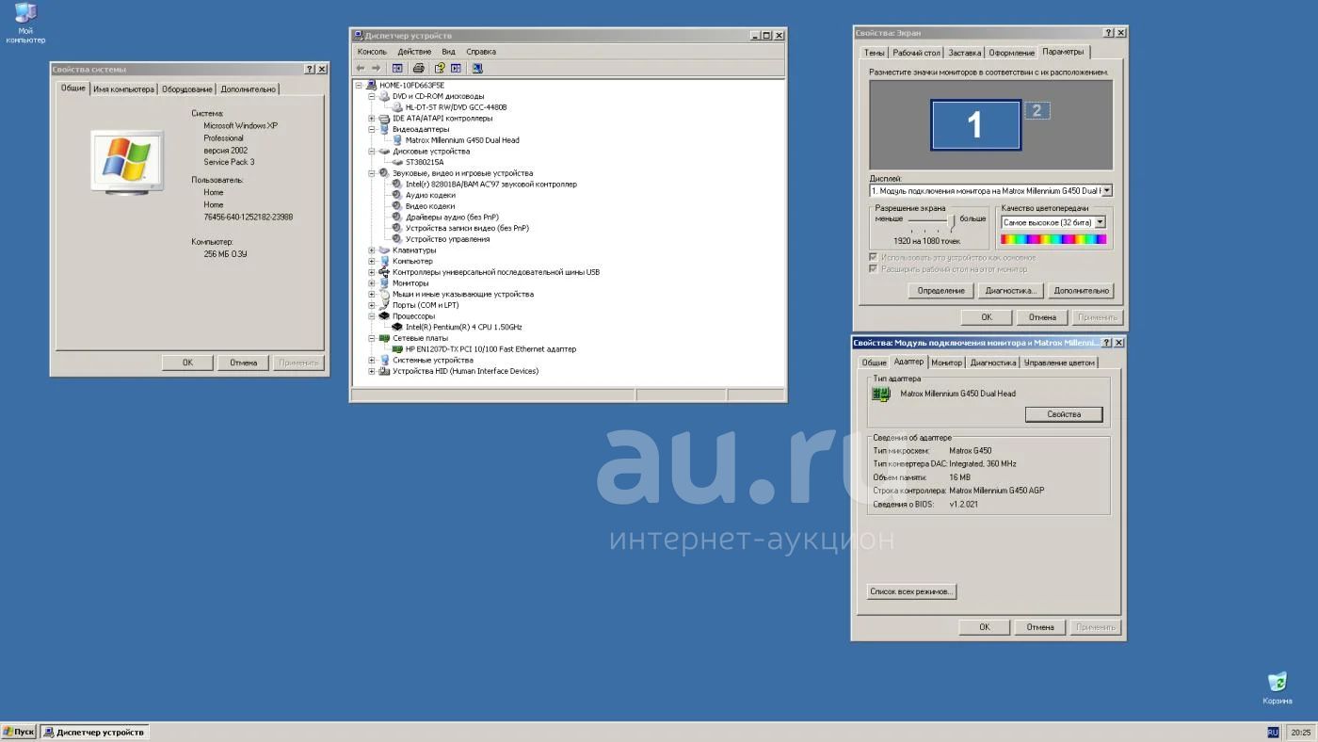Click Отмена in Свойства системы window
The width and height of the screenshot is (1318, 742).
243,363
